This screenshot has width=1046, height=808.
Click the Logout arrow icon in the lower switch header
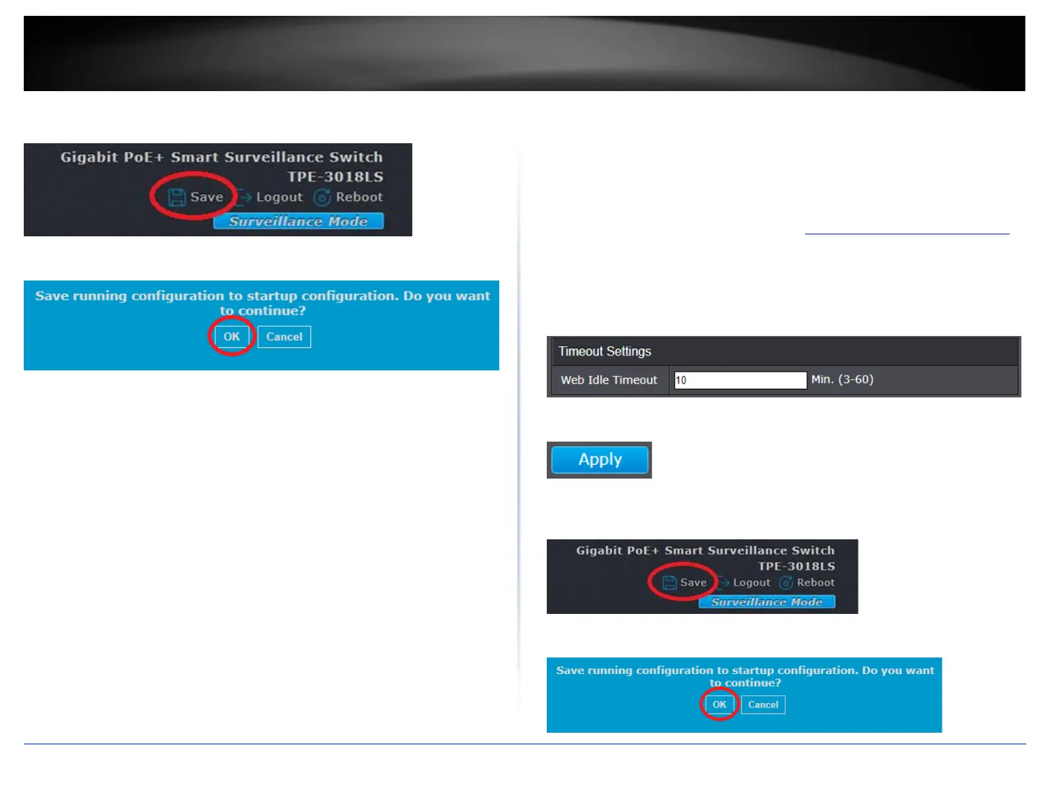724,582
